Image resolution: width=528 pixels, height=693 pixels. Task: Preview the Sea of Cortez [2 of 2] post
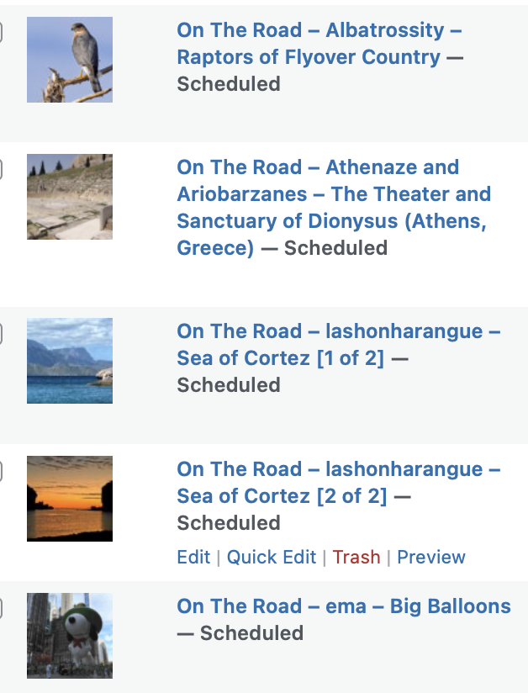pyautogui.click(x=431, y=558)
